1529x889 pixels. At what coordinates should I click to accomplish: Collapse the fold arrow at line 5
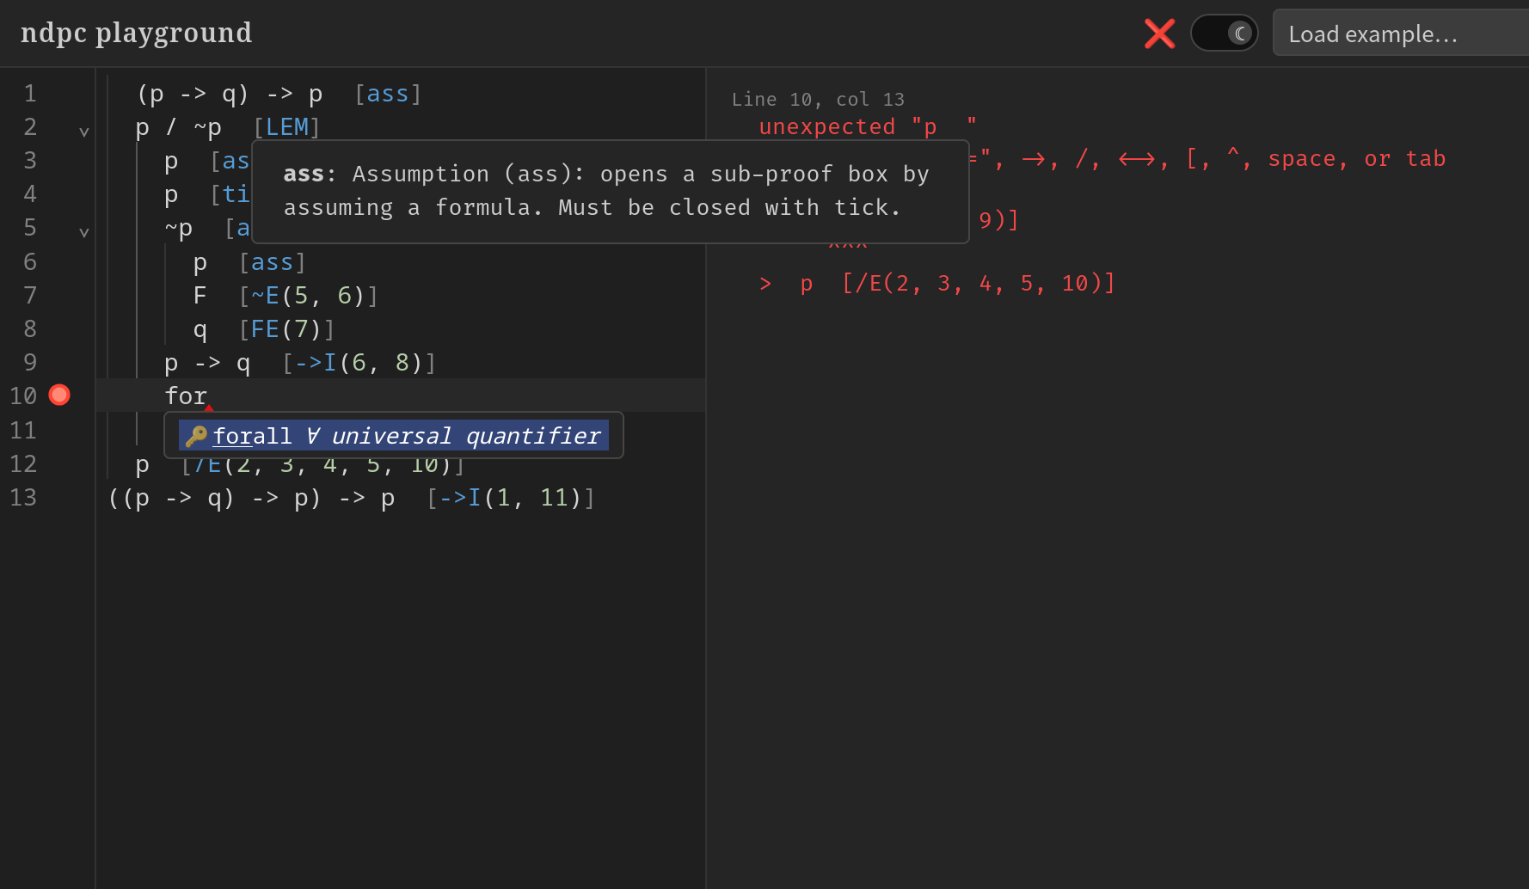pyautogui.click(x=84, y=232)
